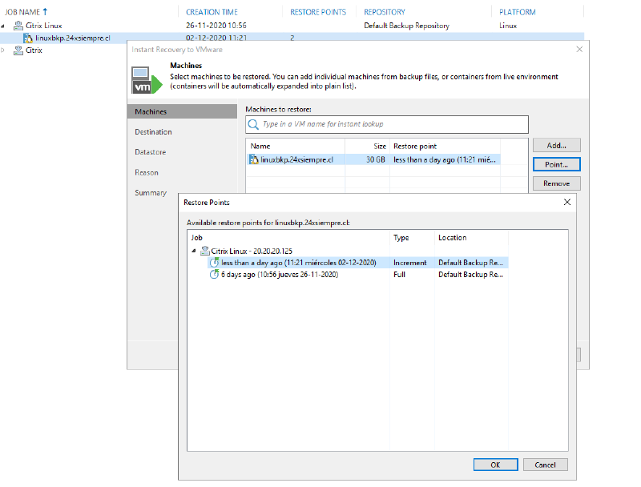Screen dimensions: 641x487
Task: Go to the Datastore wizard step
Action: tap(151, 152)
